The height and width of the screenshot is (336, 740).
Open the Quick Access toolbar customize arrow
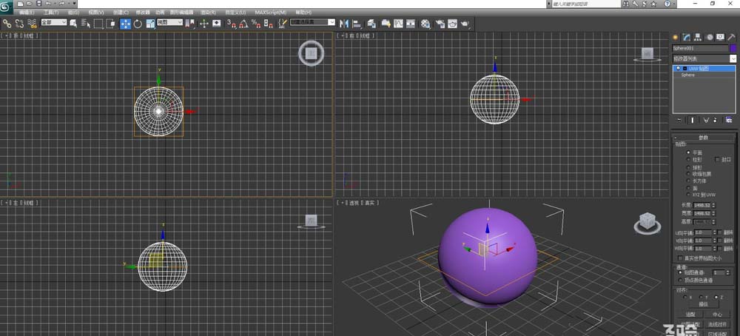click(75, 4)
